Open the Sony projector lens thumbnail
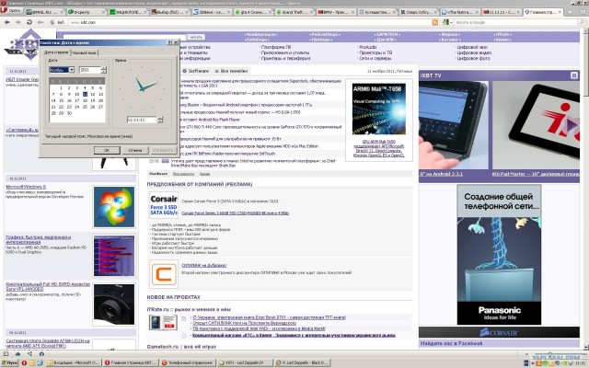This screenshot has height=368, width=589. (x=114, y=305)
